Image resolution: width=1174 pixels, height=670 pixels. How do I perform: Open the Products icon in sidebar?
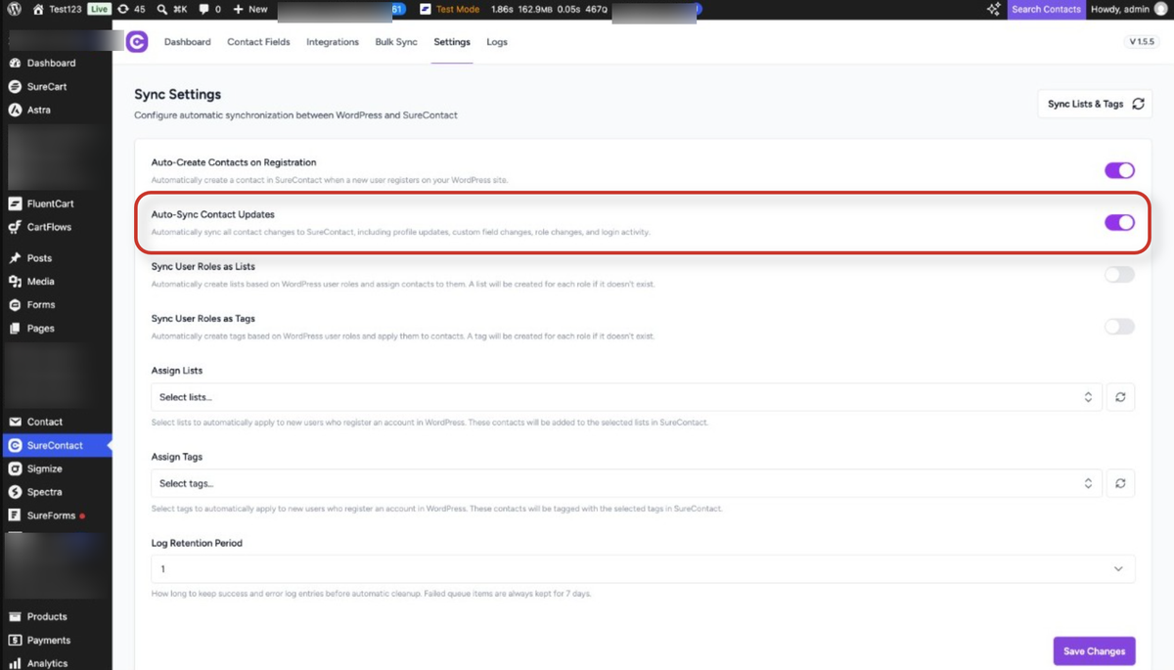(x=15, y=617)
